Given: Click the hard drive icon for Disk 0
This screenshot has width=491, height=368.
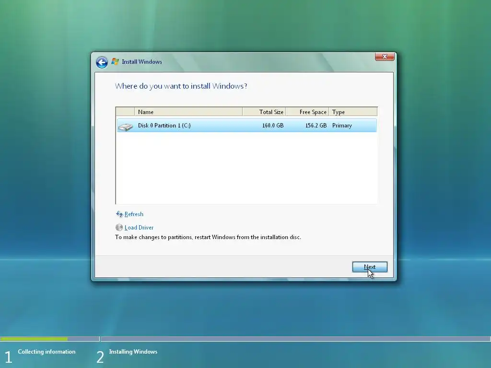Looking at the screenshot, I should 126,126.
